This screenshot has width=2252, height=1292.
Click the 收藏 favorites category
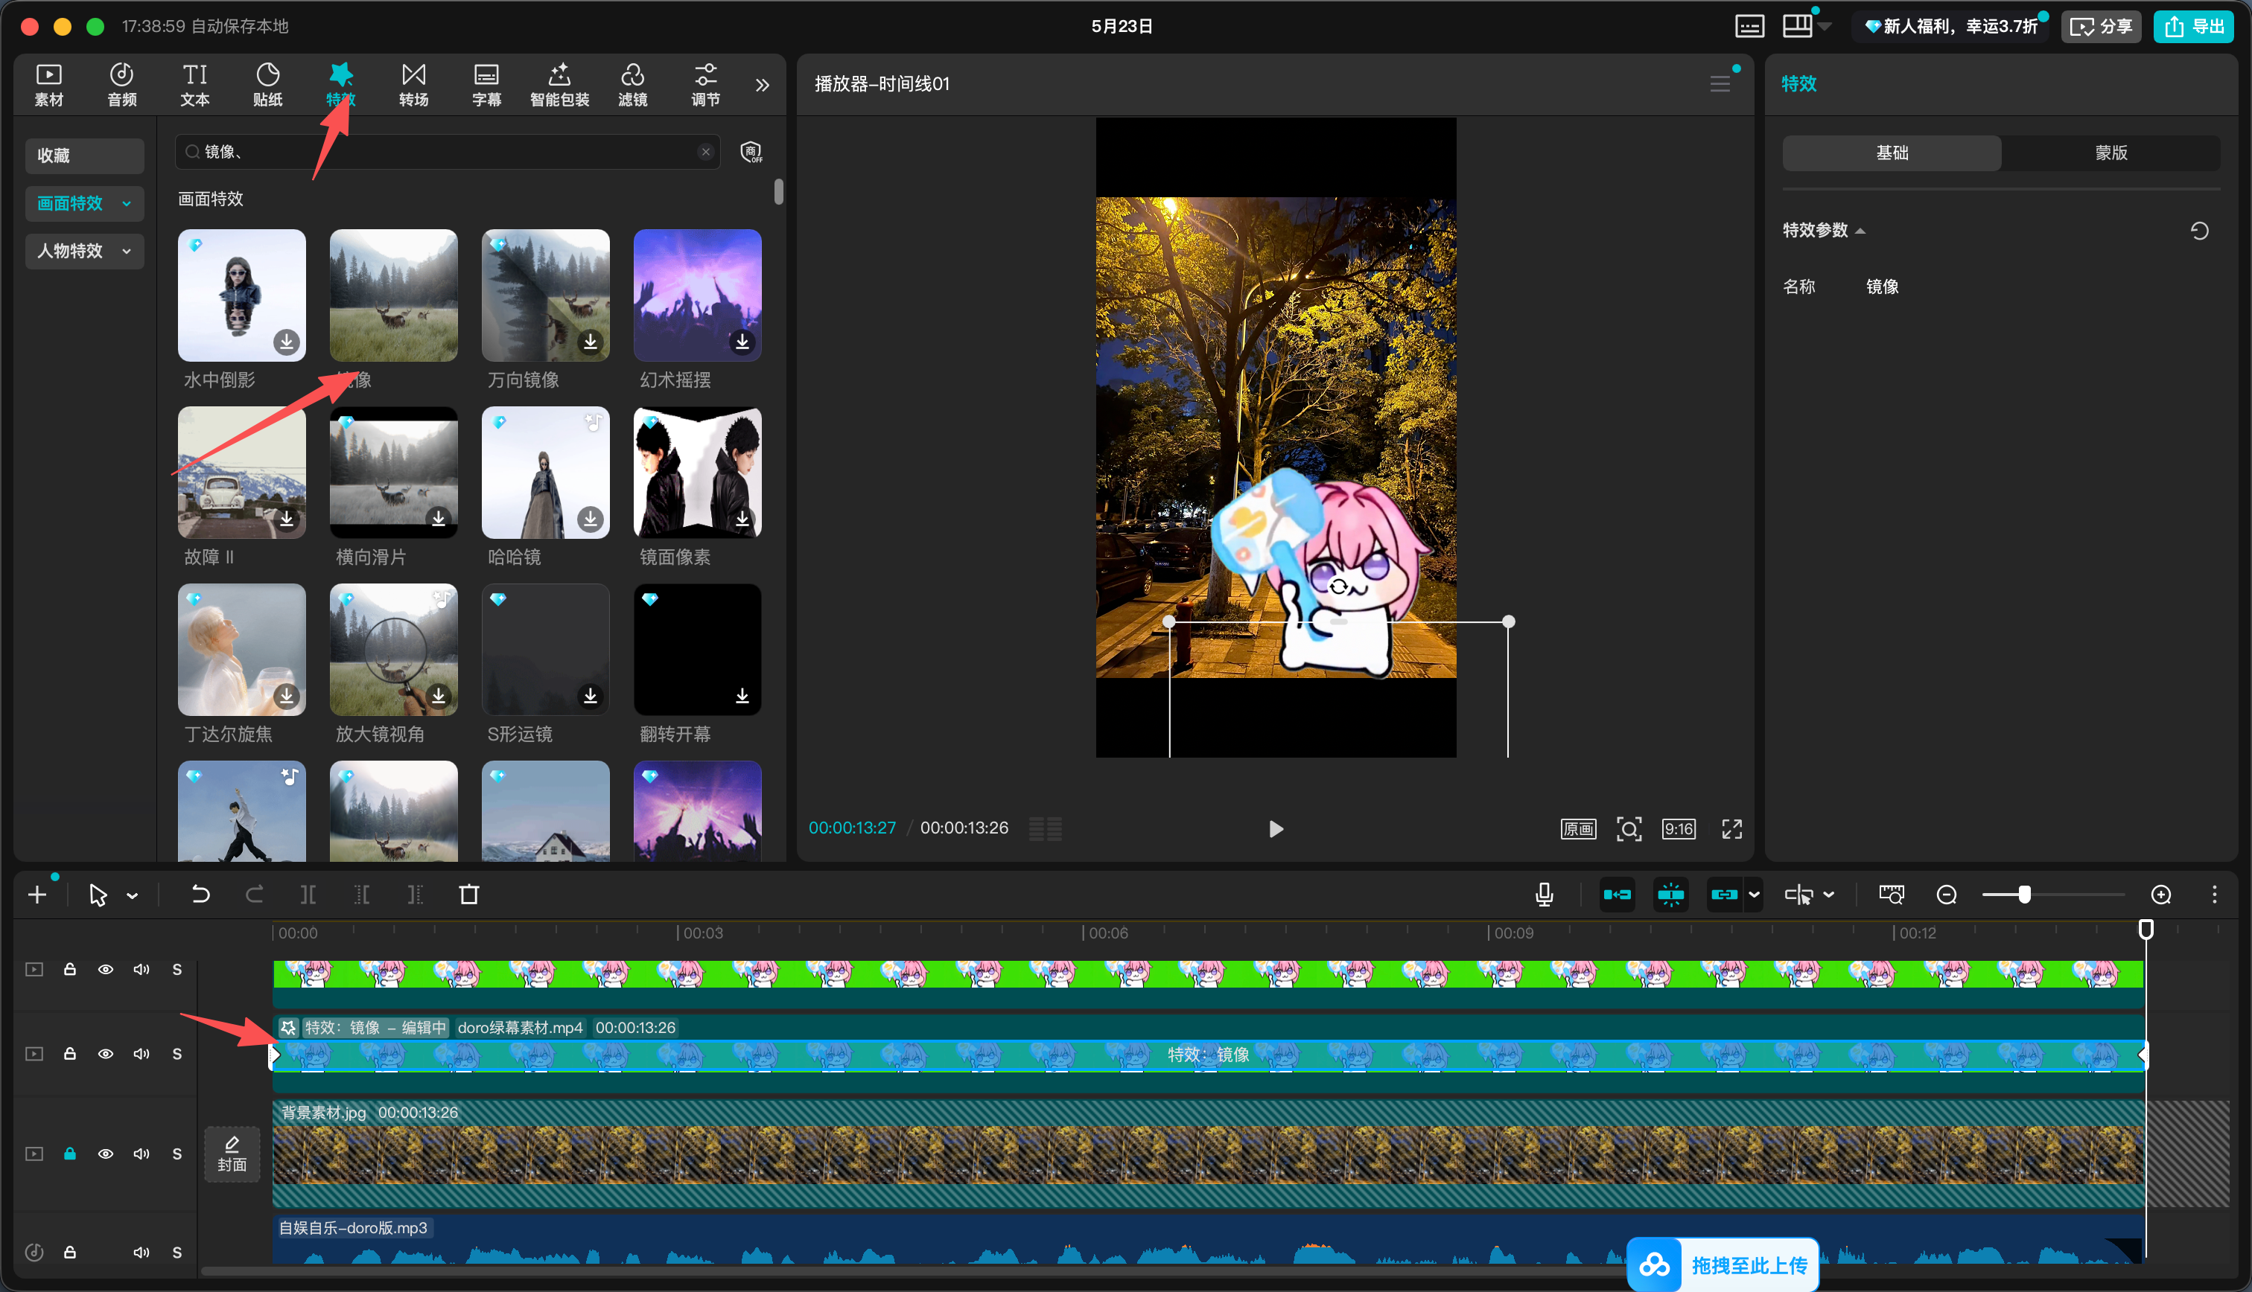pos(84,156)
